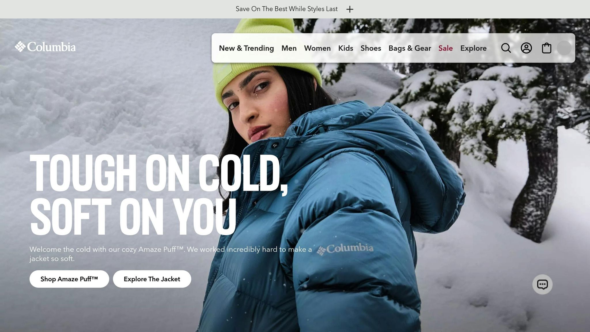
Task: Open the Men navigation menu
Action: pyautogui.click(x=289, y=48)
